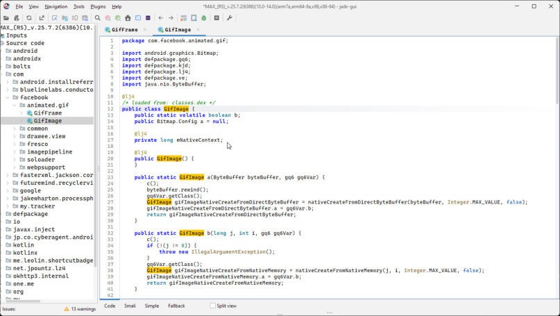Expand the google package in tree
The image size is (560, 316).
coord(8,190)
